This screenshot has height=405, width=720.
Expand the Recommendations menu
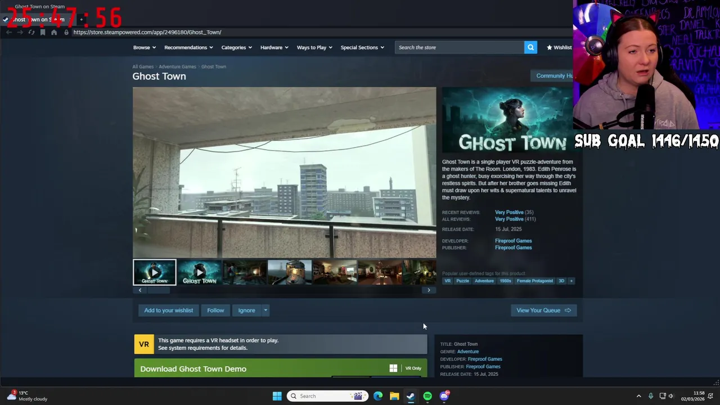[188, 47]
